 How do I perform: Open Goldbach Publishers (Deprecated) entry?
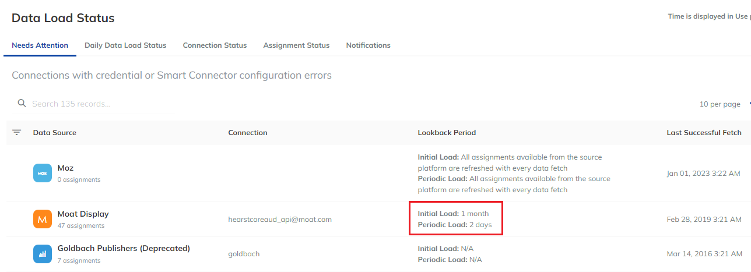124,248
